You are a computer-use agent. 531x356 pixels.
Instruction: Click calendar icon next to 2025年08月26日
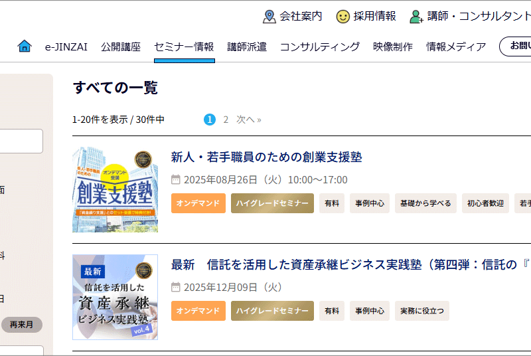click(x=175, y=179)
